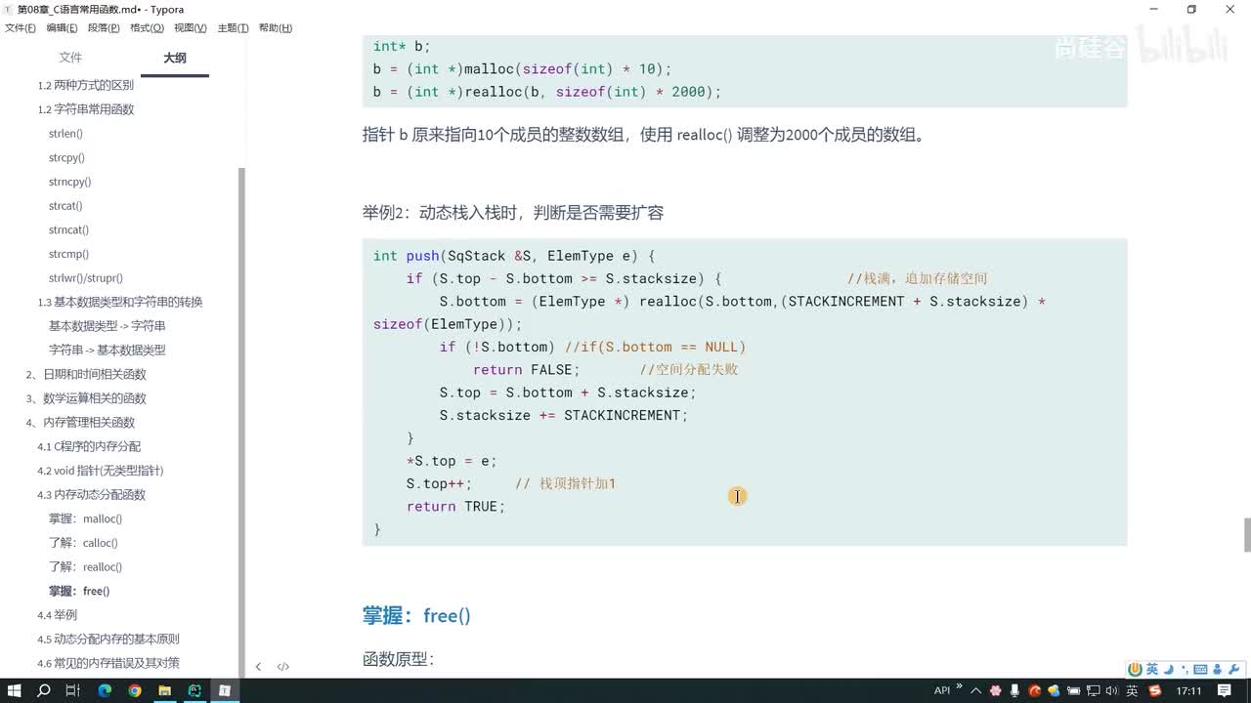Image resolution: width=1251 pixels, height=703 pixels.
Task: Click the pink flower tray icon
Action: [x=995, y=690]
